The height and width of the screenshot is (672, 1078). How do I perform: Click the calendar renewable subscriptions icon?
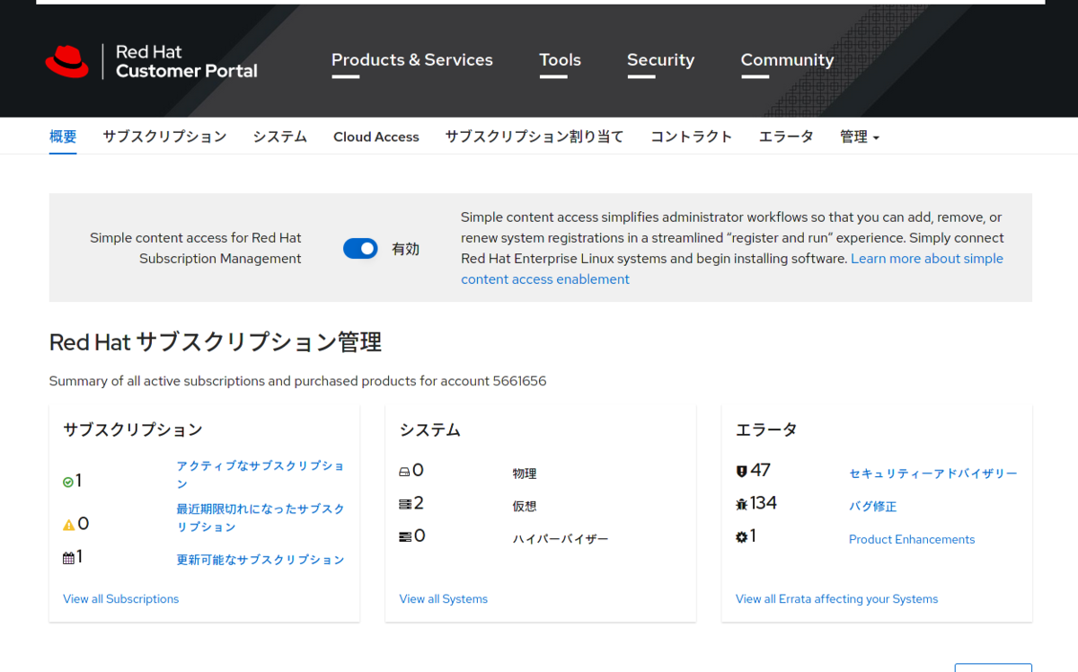coord(68,558)
